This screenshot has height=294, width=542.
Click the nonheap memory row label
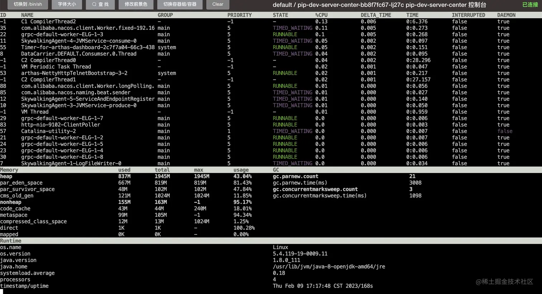pos(11,202)
